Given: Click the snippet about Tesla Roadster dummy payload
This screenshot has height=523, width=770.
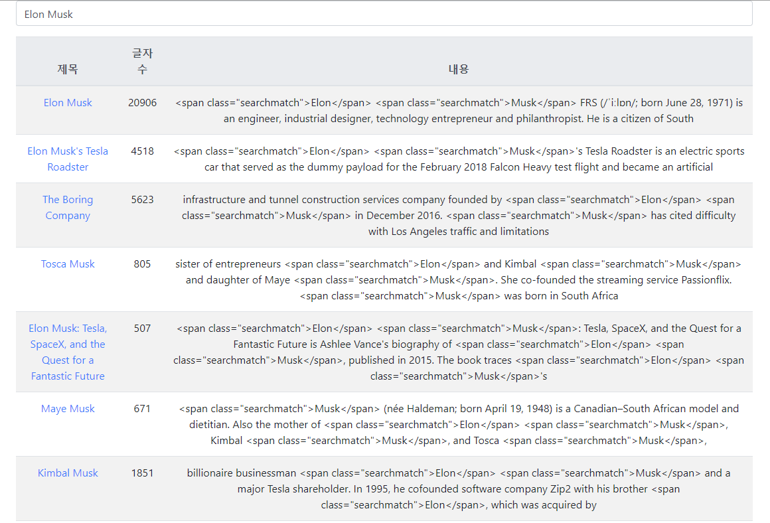Looking at the screenshot, I should [459, 159].
